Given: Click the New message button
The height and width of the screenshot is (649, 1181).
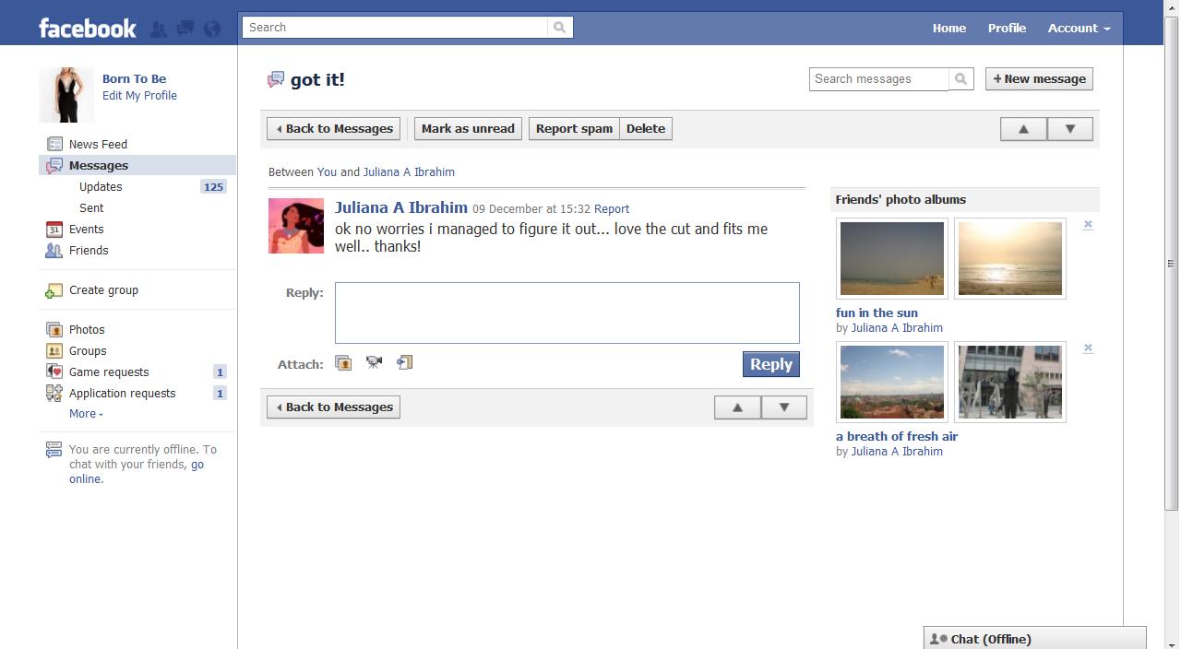Looking at the screenshot, I should click(x=1039, y=79).
